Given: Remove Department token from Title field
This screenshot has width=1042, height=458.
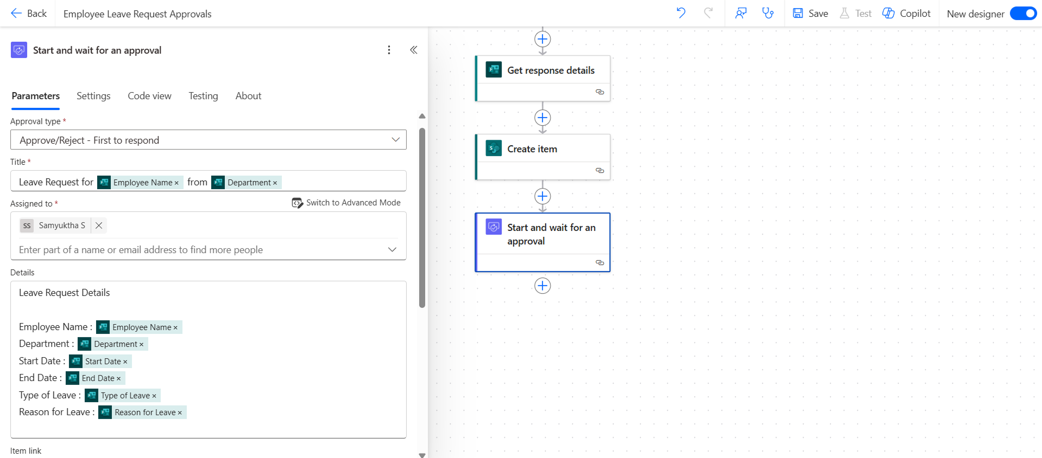Looking at the screenshot, I should (x=275, y=183).
